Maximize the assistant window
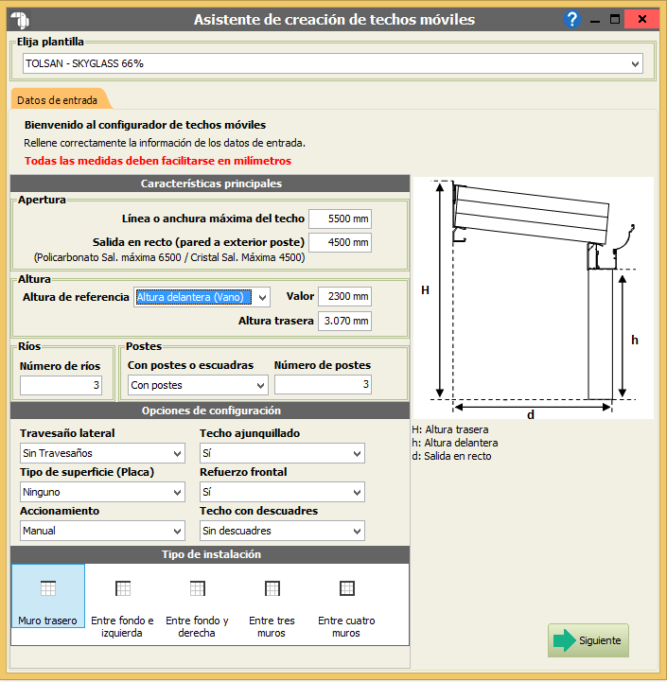This screenshot has width=667, height=682. (614, 20)
